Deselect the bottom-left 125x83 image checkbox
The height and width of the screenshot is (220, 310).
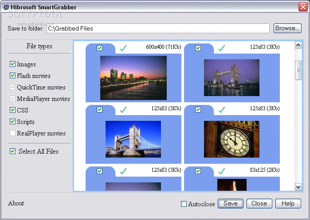[99, 171]
